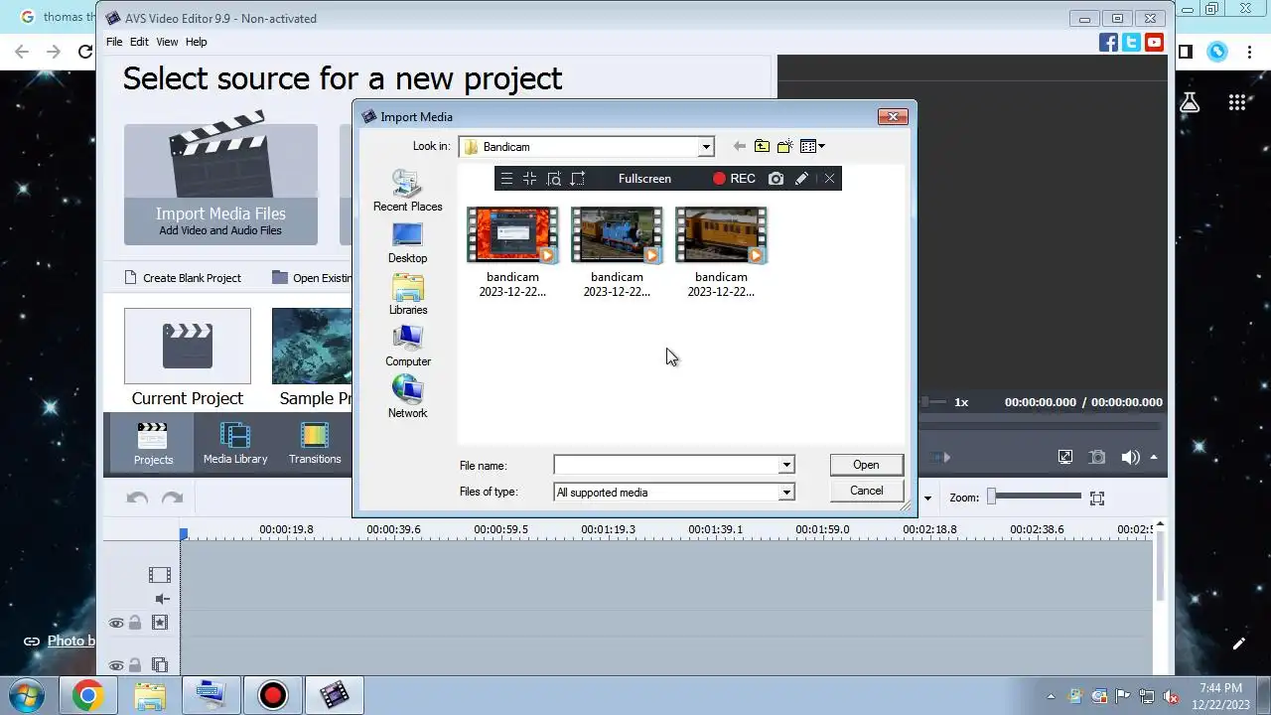
Task: Click the preview full-screen expand icon
Action: [x=1065, y=457]
